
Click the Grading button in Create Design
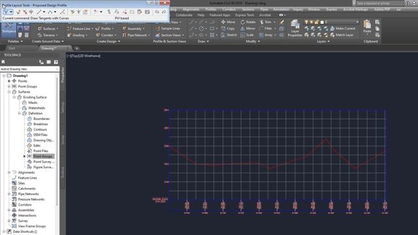pos(77,35)
